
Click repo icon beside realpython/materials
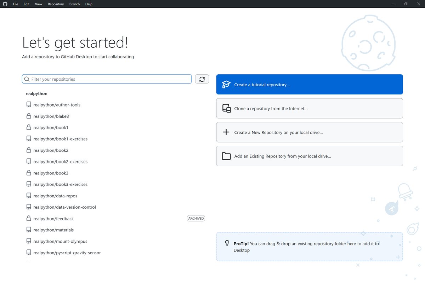[29, 230]
